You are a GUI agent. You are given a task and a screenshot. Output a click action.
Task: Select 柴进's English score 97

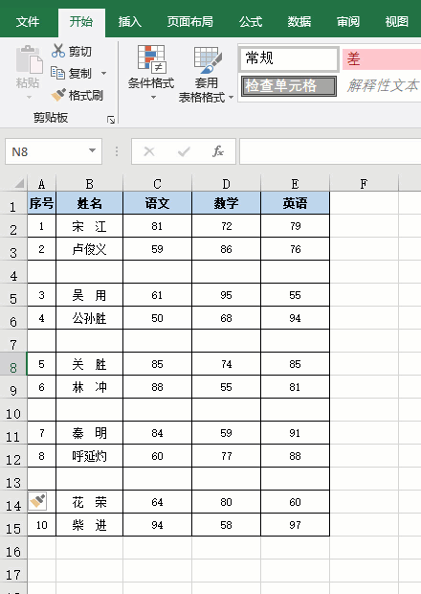(x=295, y=525)
